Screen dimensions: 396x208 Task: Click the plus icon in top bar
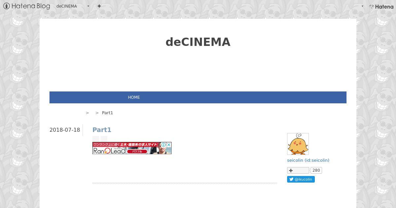coord(99,6)
